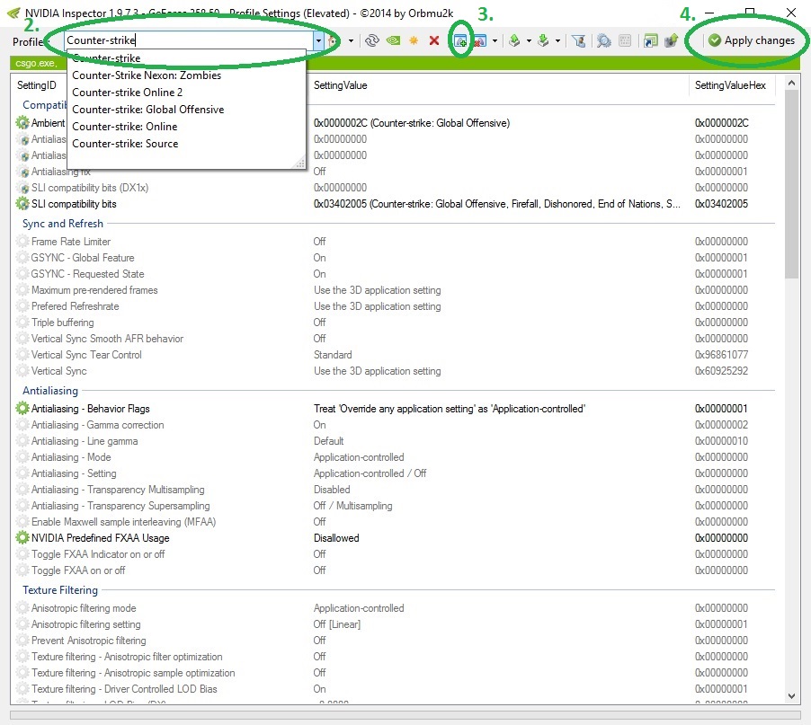
Task: Sort by the SettingValue column header
Action: 341,85
